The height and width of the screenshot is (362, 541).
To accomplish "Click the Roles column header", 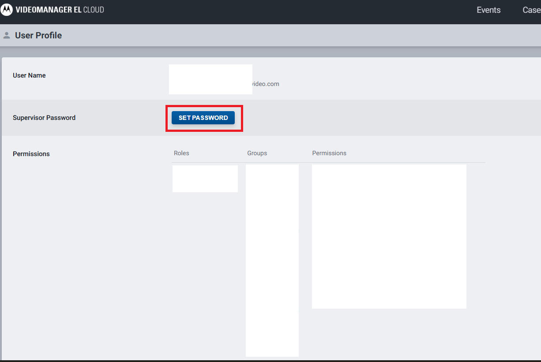I will point(181,153).
